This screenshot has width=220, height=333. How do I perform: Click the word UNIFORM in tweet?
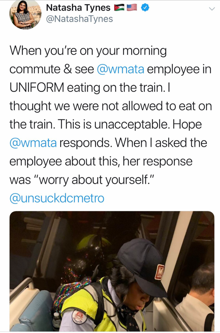37,88
